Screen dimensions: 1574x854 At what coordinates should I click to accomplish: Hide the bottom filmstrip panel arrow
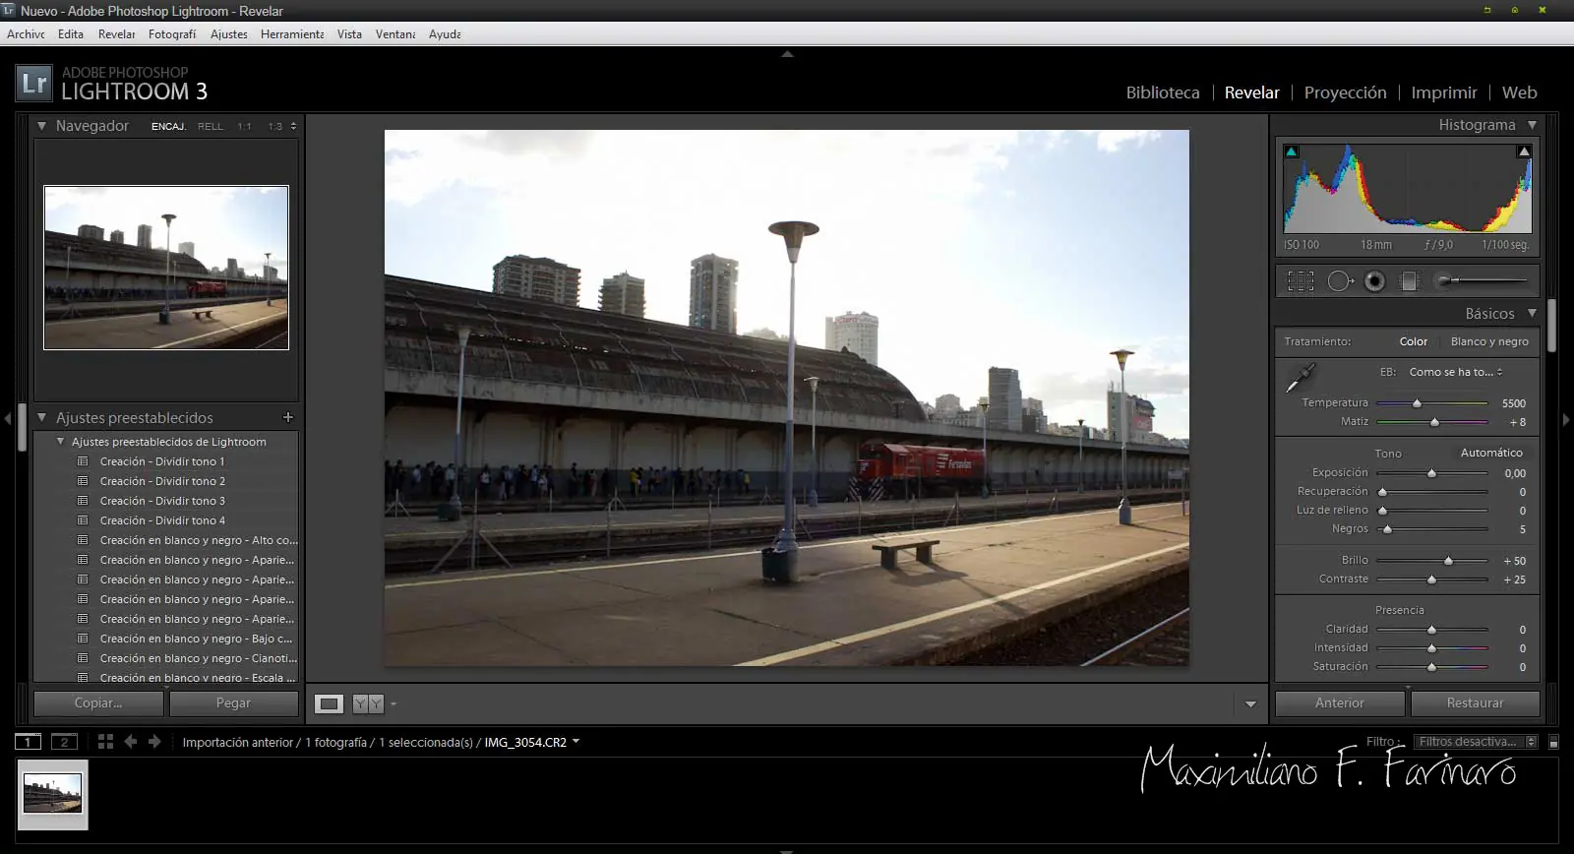coord(787,850)
